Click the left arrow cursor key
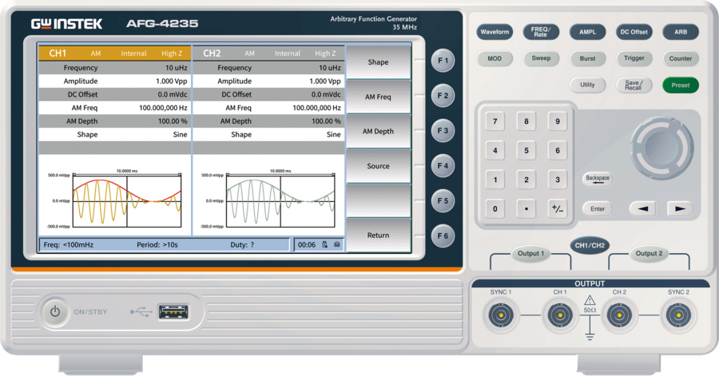 pyautogui.click(x=642, y=209)
